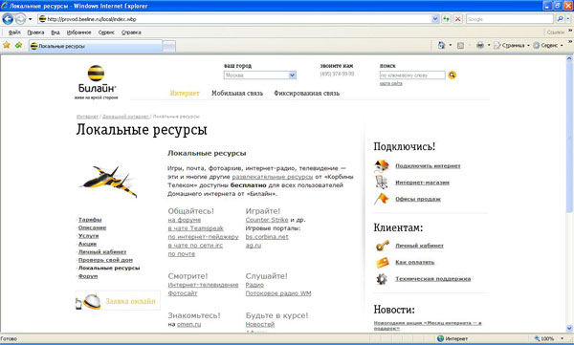This screenshot has width=574, height=345.
Task: Click the browser search magnifier icon
Action: click(x=560, y=19)
